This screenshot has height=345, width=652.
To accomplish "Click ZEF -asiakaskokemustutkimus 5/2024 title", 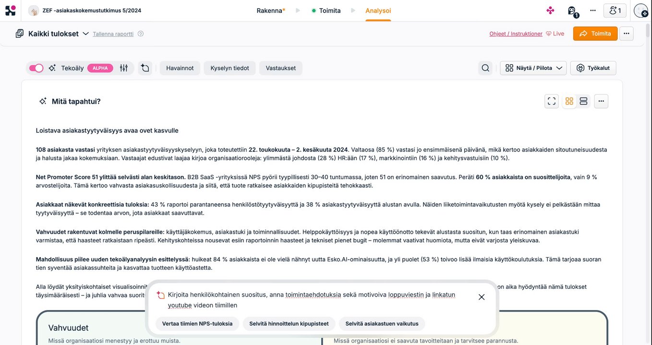I will click(x=92, y=11).
